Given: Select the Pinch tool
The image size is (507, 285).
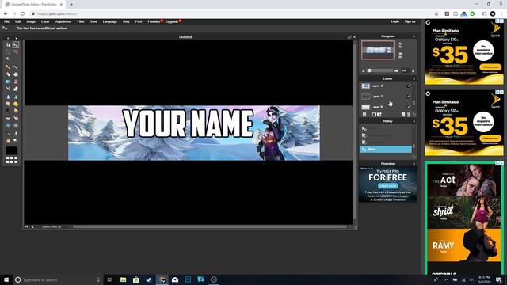Looking at the screenshot, I should pyautogui.click(x=16, y=125).
